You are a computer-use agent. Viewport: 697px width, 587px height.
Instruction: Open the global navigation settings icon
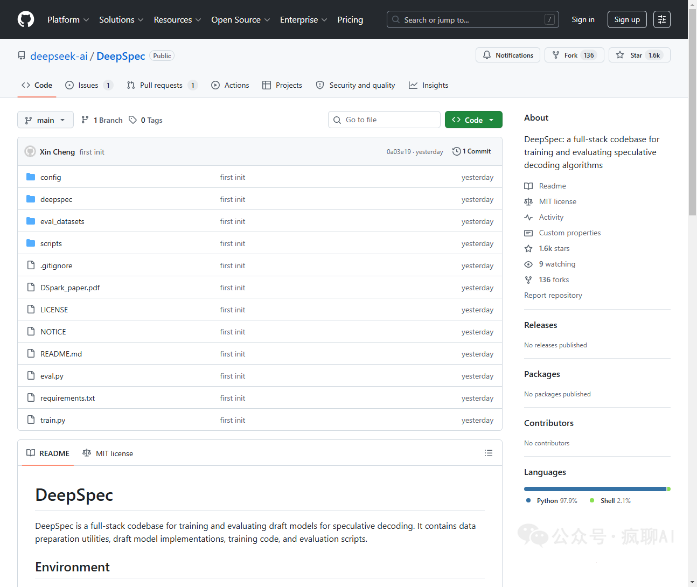pos(662,19)
